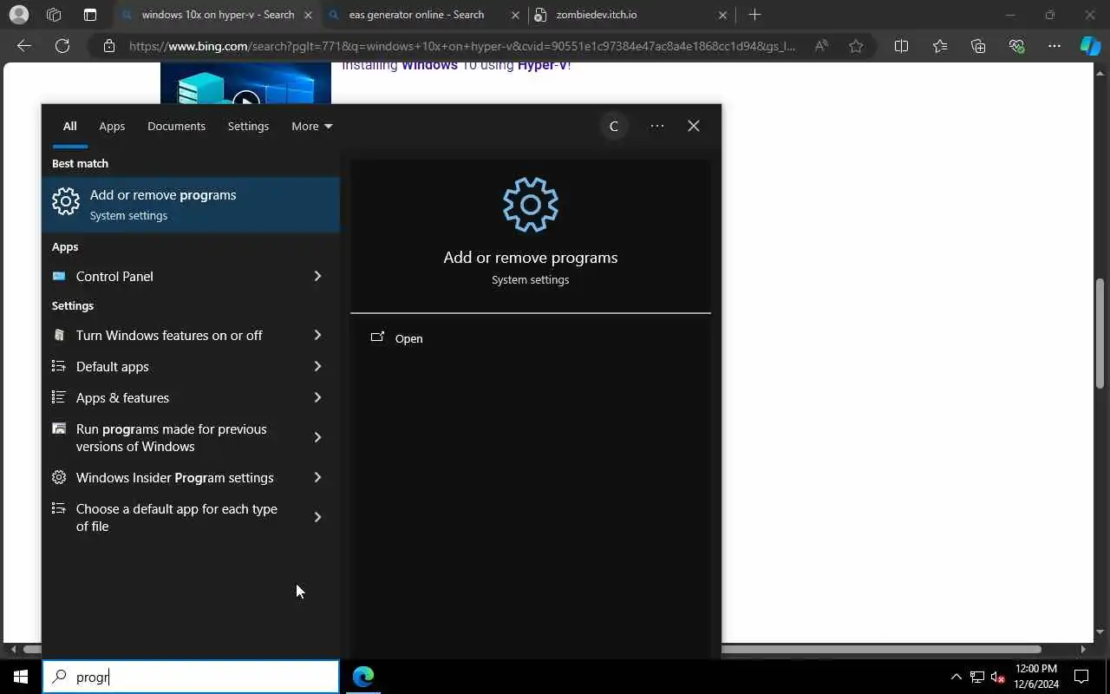Switch to eas generator online tab
Viewport: 1110px width, 694px height.
(x=416, y=15)
